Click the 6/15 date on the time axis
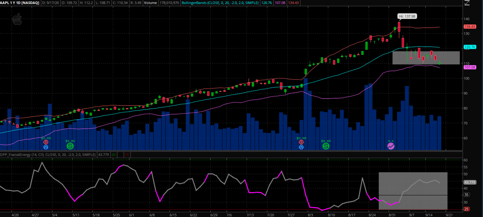Viewport: 483px width, 217px height. (x=173, y=215)
